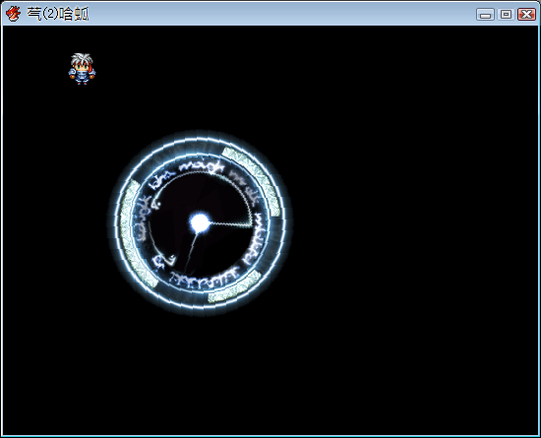Click the white-haired character sprite
The width and height of the screenshot is (541, 438).
tap(82, 69)
